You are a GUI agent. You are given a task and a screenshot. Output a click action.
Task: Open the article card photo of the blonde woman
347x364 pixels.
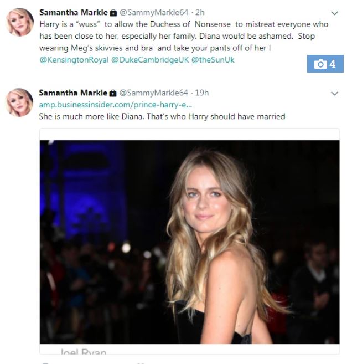click(189, 242)
